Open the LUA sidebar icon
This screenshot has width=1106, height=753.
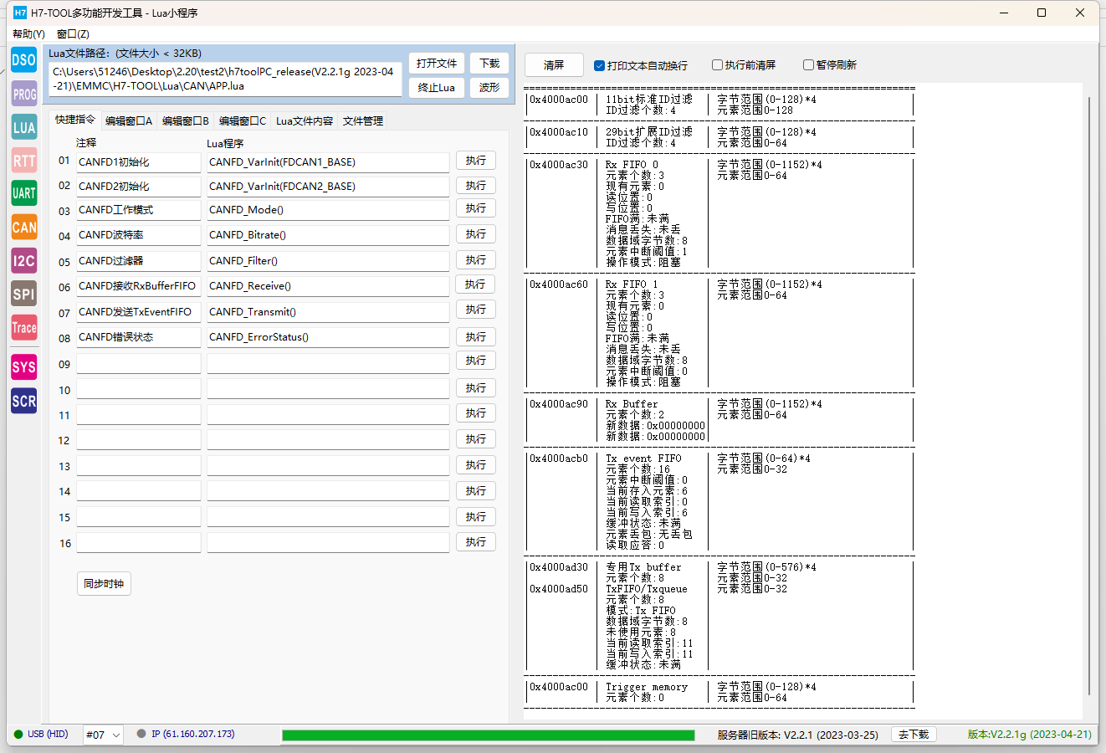pos(23,127)
